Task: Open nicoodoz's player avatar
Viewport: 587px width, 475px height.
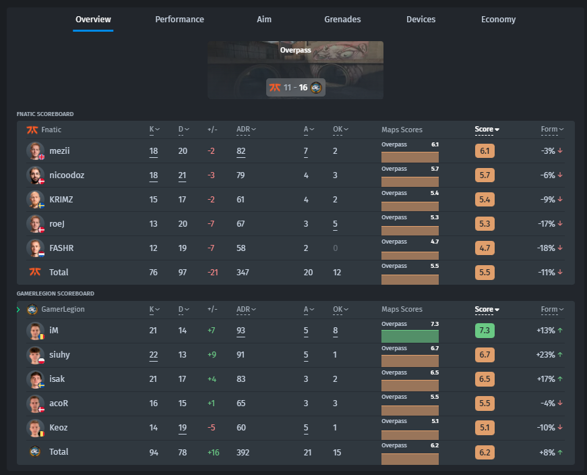Action: 35,175
